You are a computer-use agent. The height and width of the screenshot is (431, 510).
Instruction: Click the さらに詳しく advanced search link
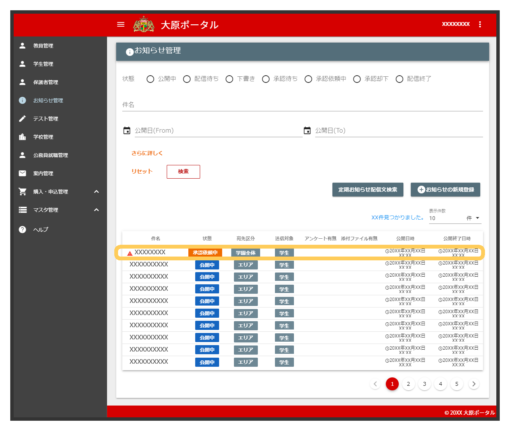(x=147, y=153)
